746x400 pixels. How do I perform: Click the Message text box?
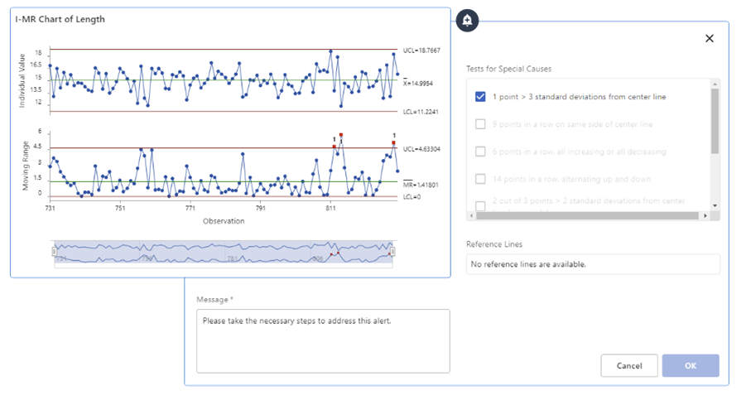pos(323,340)
